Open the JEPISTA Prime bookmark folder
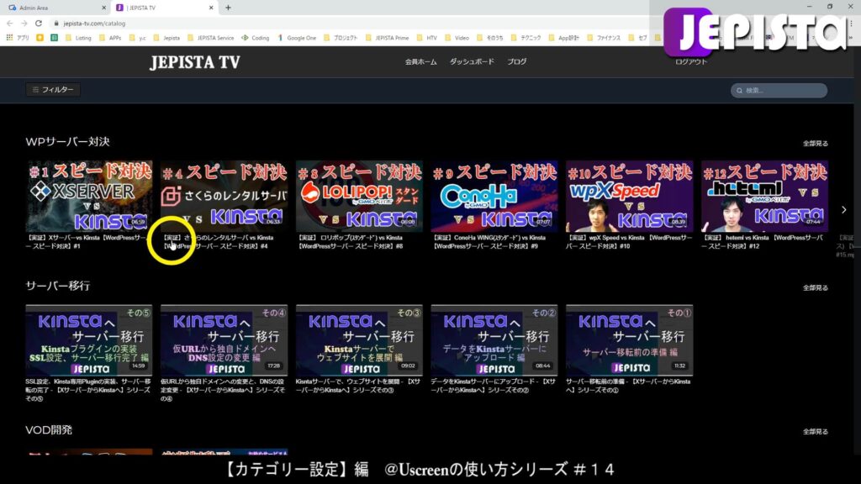This screenshot has width=861, height=484. (387, 38)
